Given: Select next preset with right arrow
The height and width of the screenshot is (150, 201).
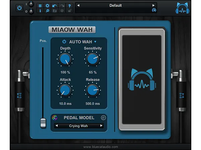Looking at the screenshot, I should (154, 5).
